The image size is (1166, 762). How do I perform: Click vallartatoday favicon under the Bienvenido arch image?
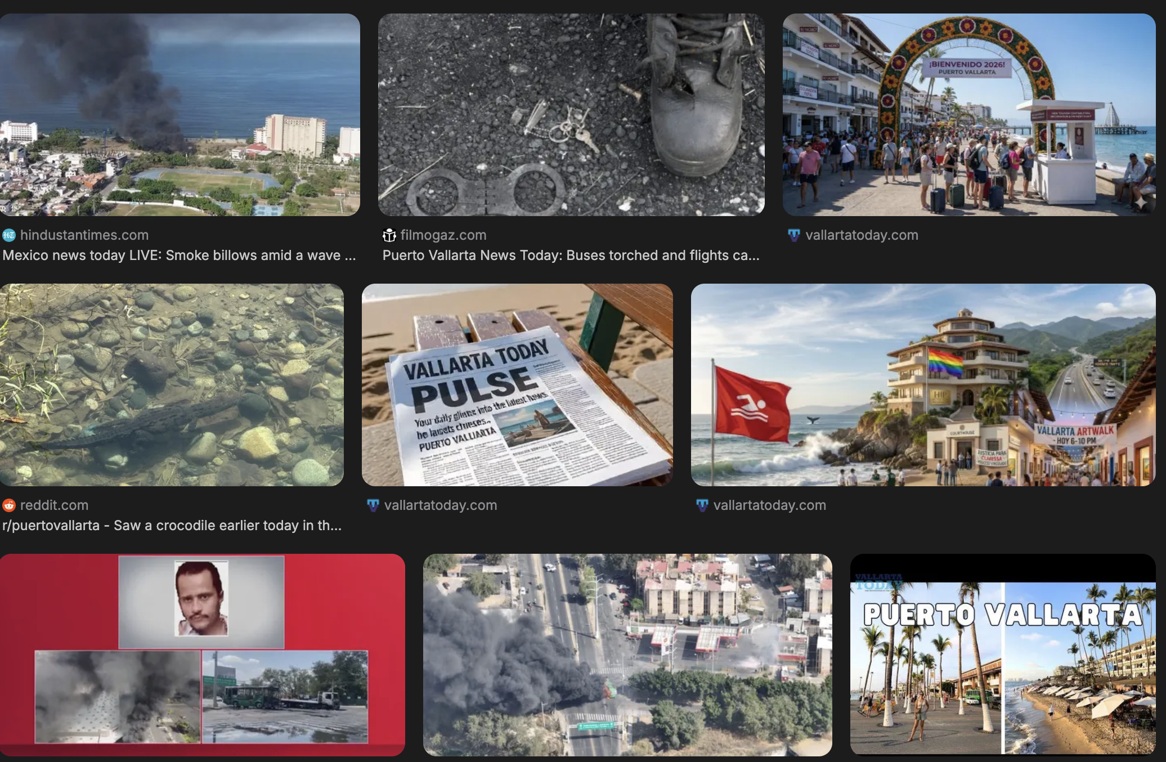tap(793, 235)
